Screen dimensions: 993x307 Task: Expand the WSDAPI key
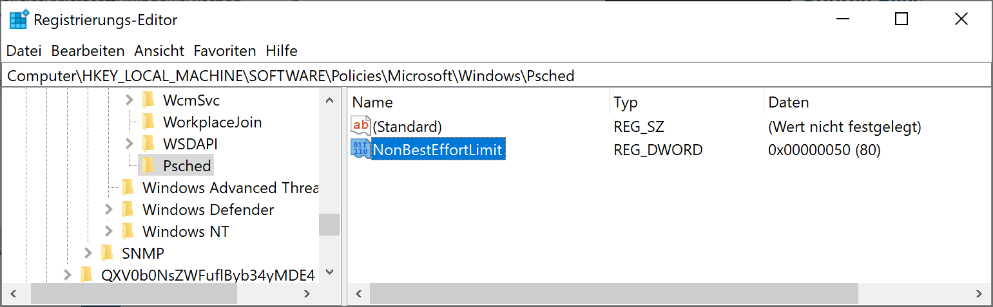click(x=129, y=144)
